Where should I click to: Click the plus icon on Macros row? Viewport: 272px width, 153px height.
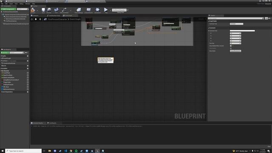tap(28, 66)
